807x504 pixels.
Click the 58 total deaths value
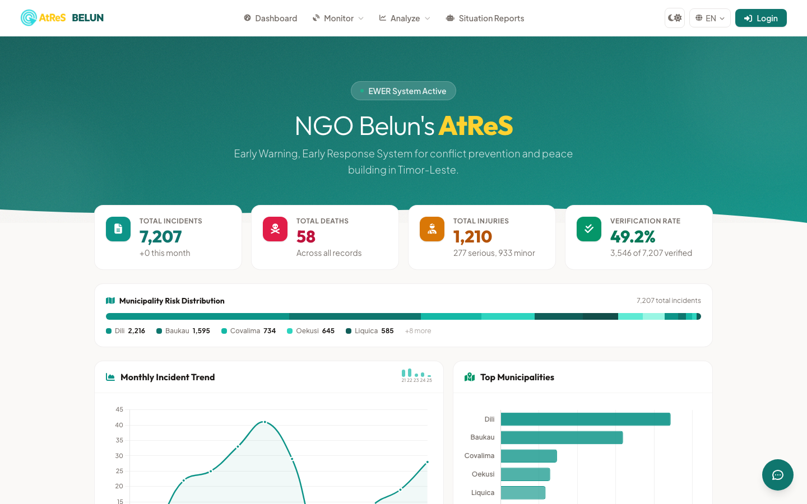[306, 237]
